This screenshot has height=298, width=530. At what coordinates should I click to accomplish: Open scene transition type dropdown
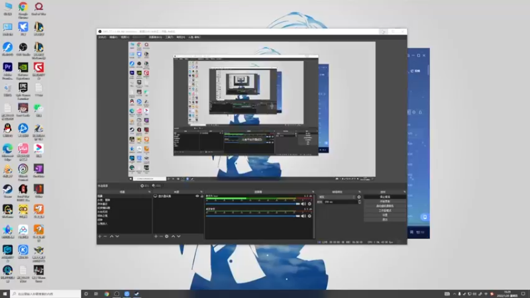point(337,197)
